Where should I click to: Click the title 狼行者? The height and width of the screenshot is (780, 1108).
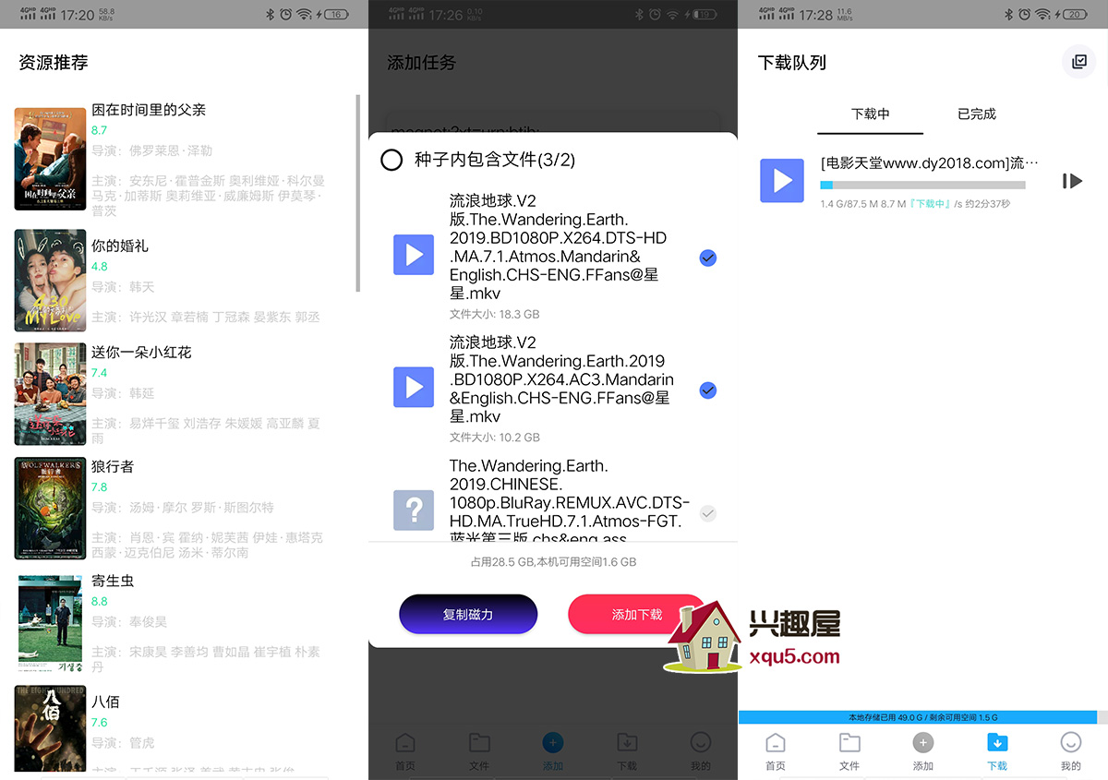pos(113,466)
